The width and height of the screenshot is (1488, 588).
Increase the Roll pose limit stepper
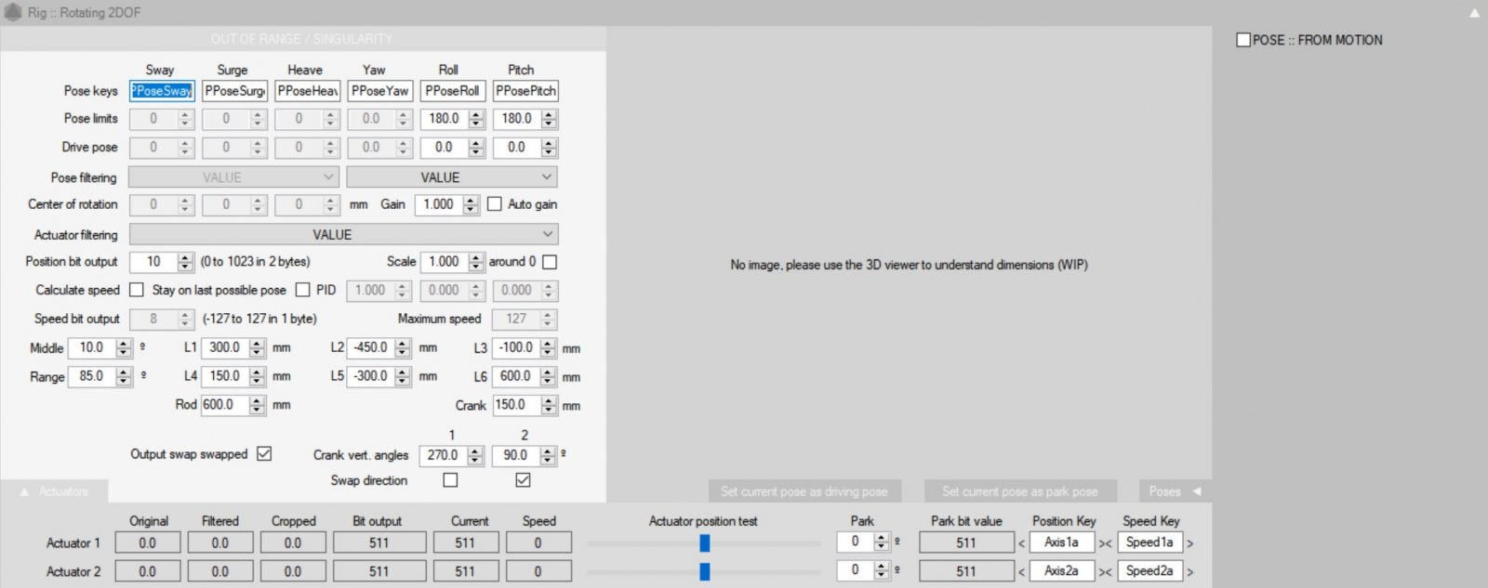click(477, 114)
